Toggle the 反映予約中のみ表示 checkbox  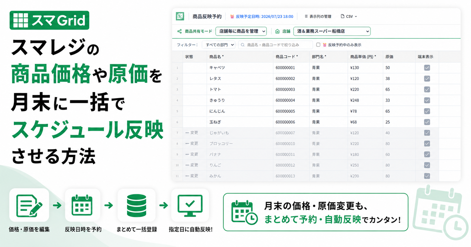(318, 45)
